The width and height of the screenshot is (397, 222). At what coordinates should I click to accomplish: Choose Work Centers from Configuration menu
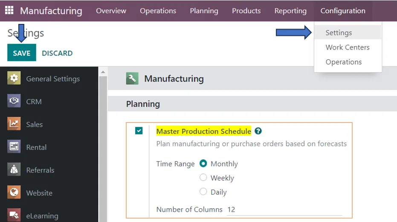click(x=348, y=47)
